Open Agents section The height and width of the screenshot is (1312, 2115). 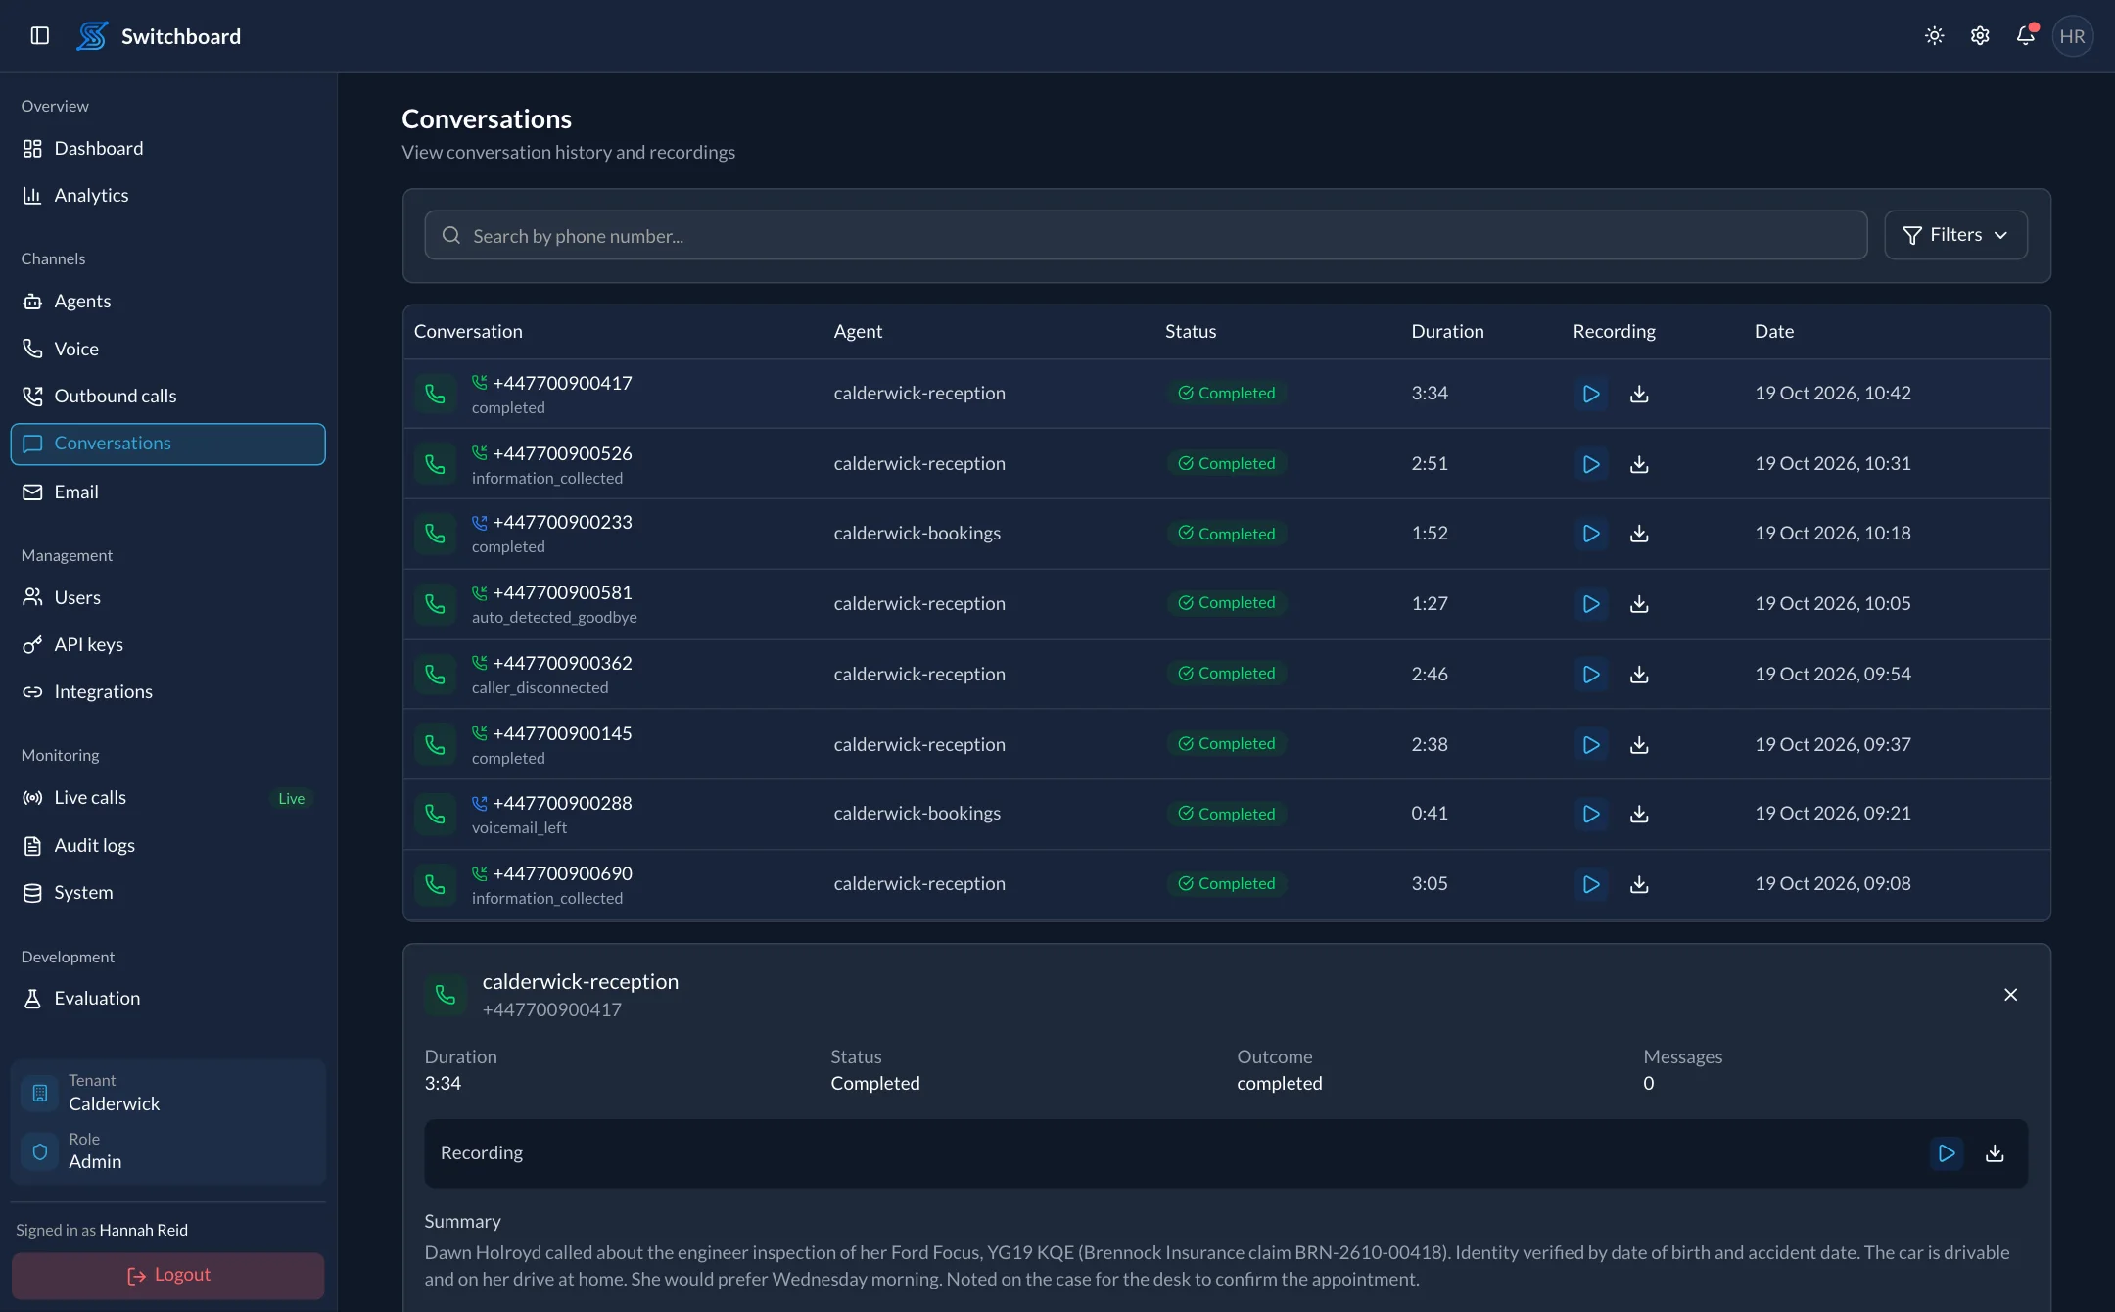[167, 302]
